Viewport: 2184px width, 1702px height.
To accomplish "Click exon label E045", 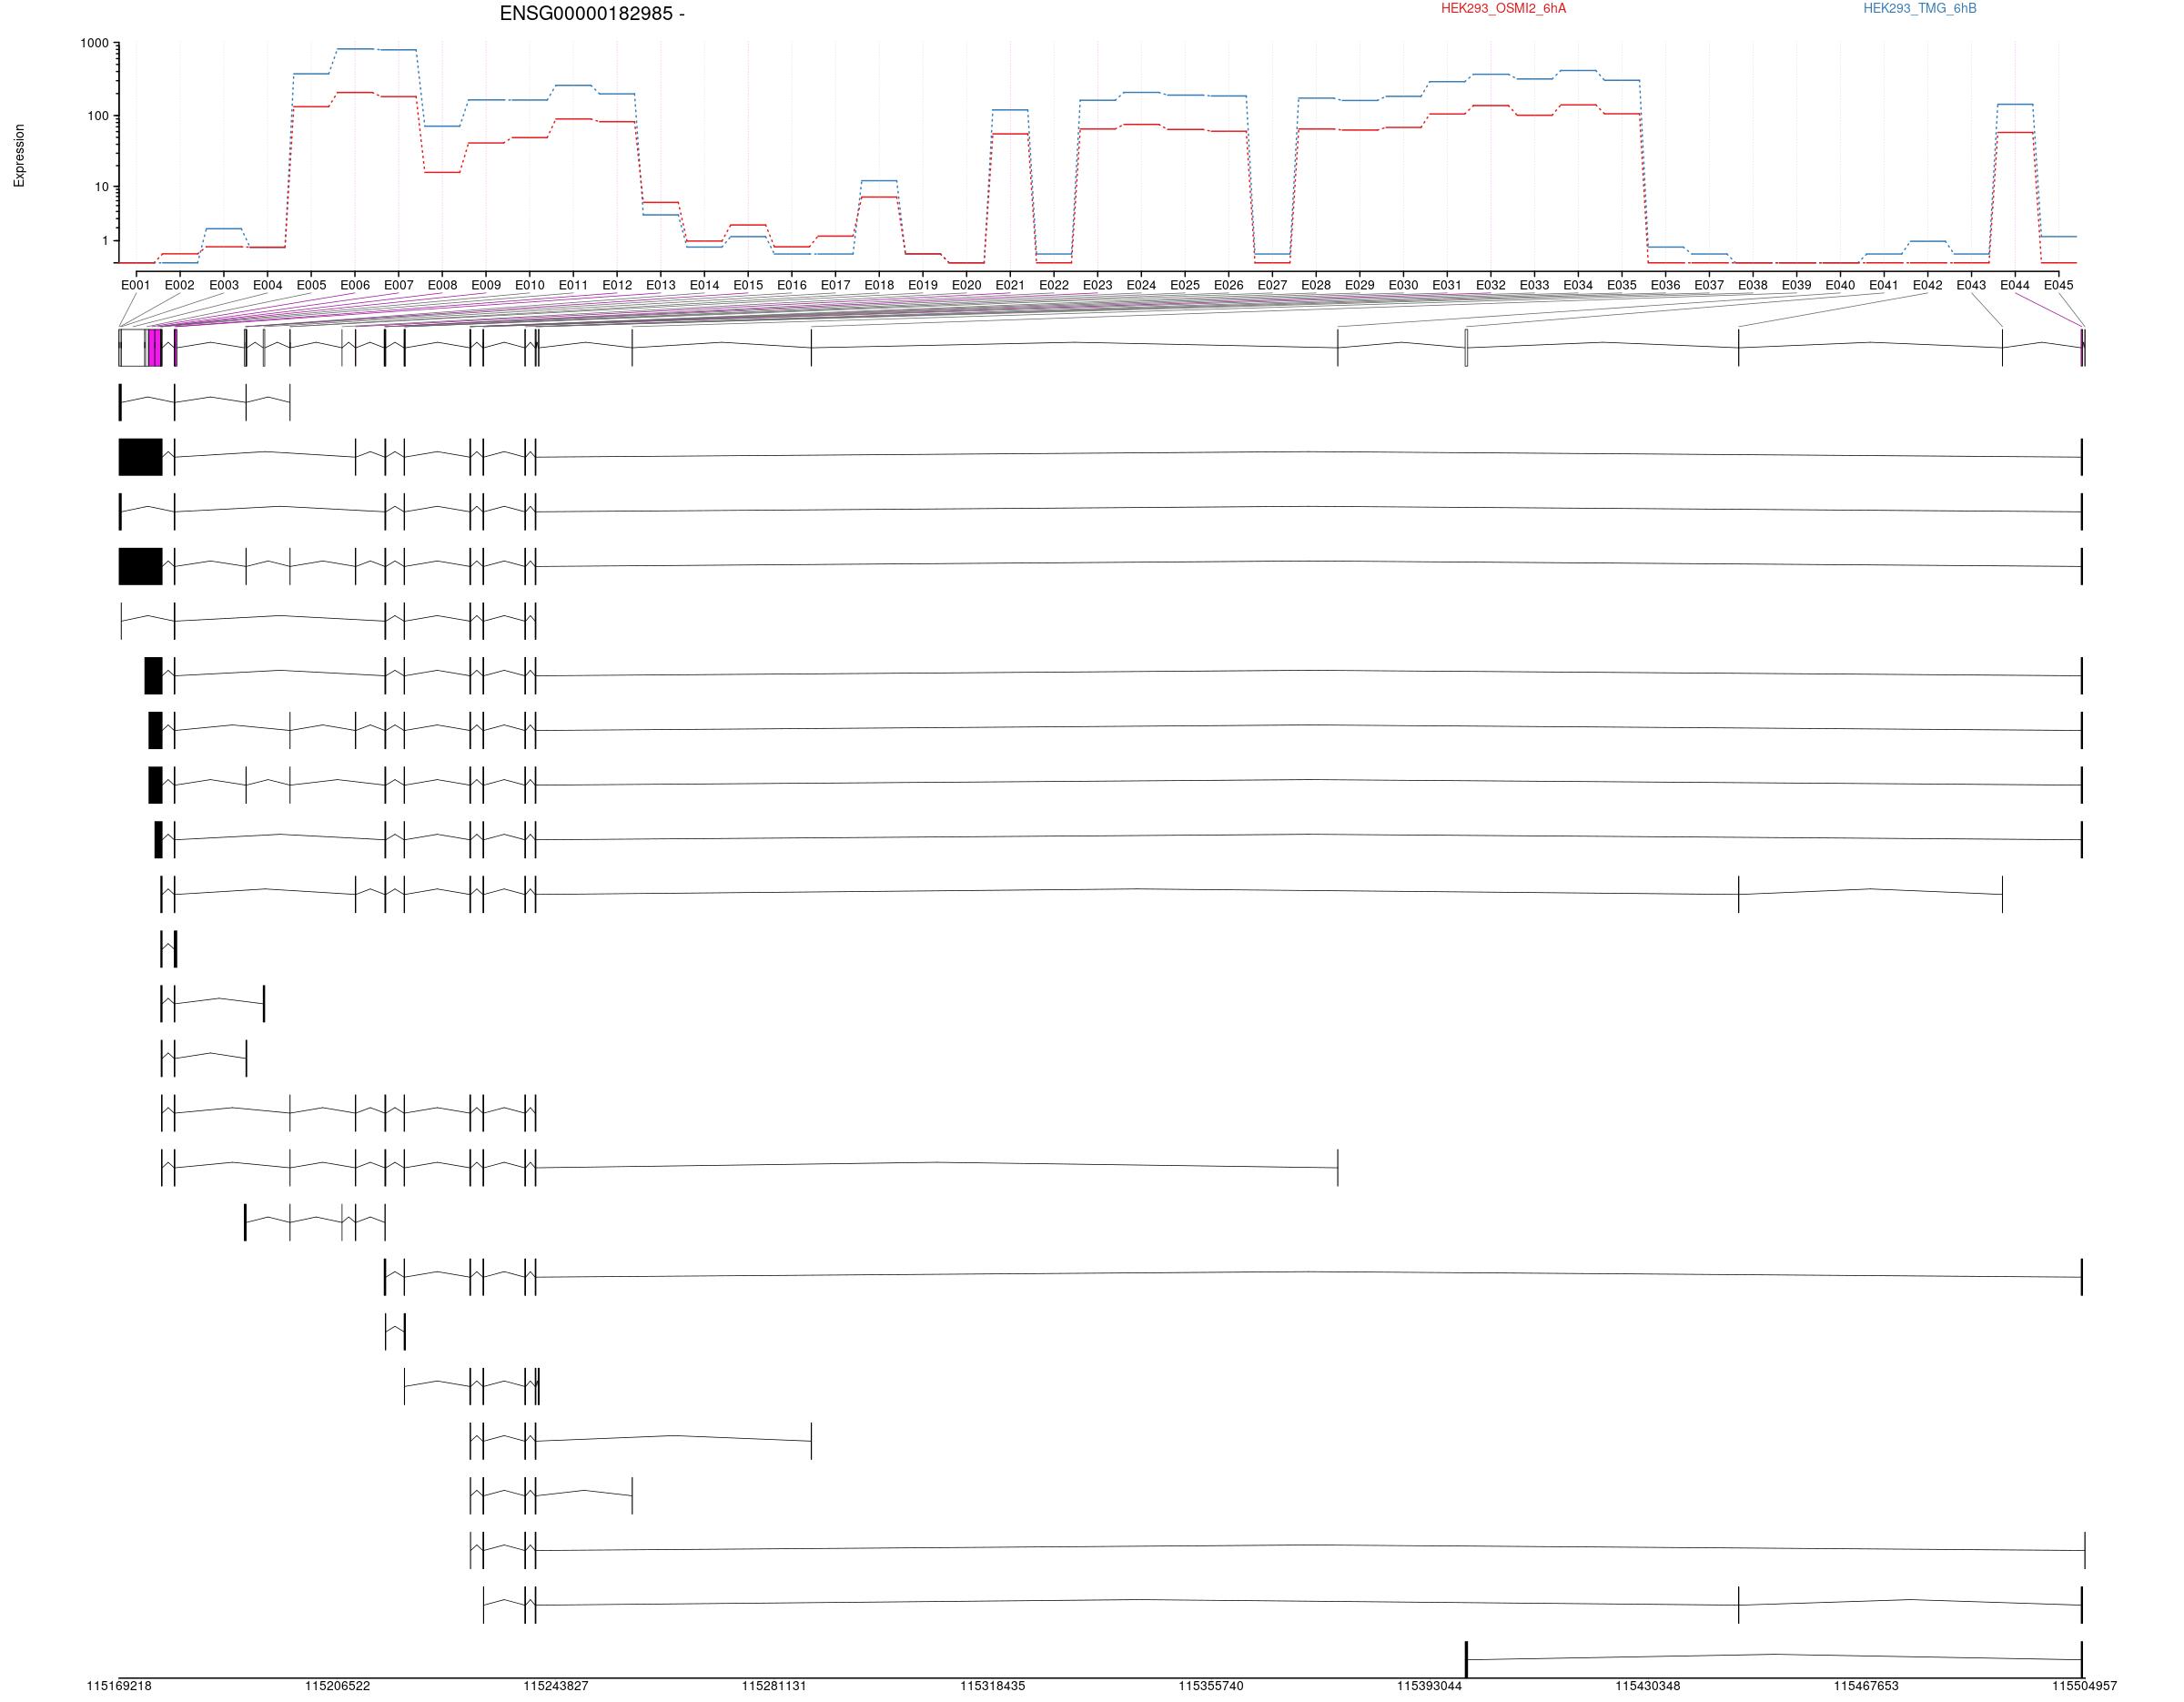I will click(2058, 285).
